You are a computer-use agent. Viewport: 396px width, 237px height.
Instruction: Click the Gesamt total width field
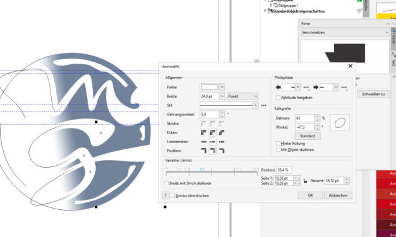click(x=335, y=181)
